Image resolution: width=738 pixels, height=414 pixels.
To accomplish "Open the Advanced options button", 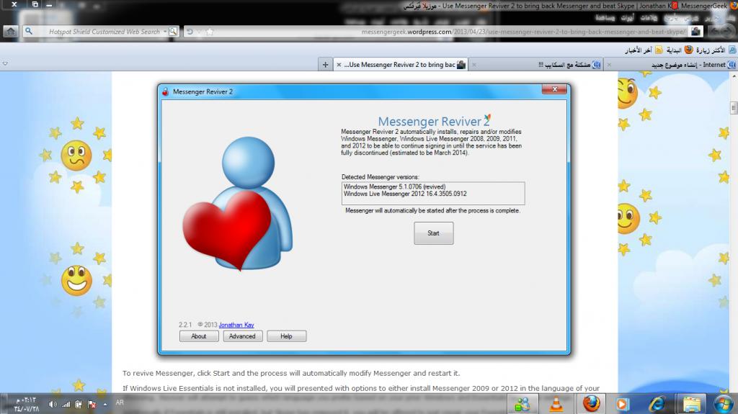I will pyautogui.click(x=242, y=336).
